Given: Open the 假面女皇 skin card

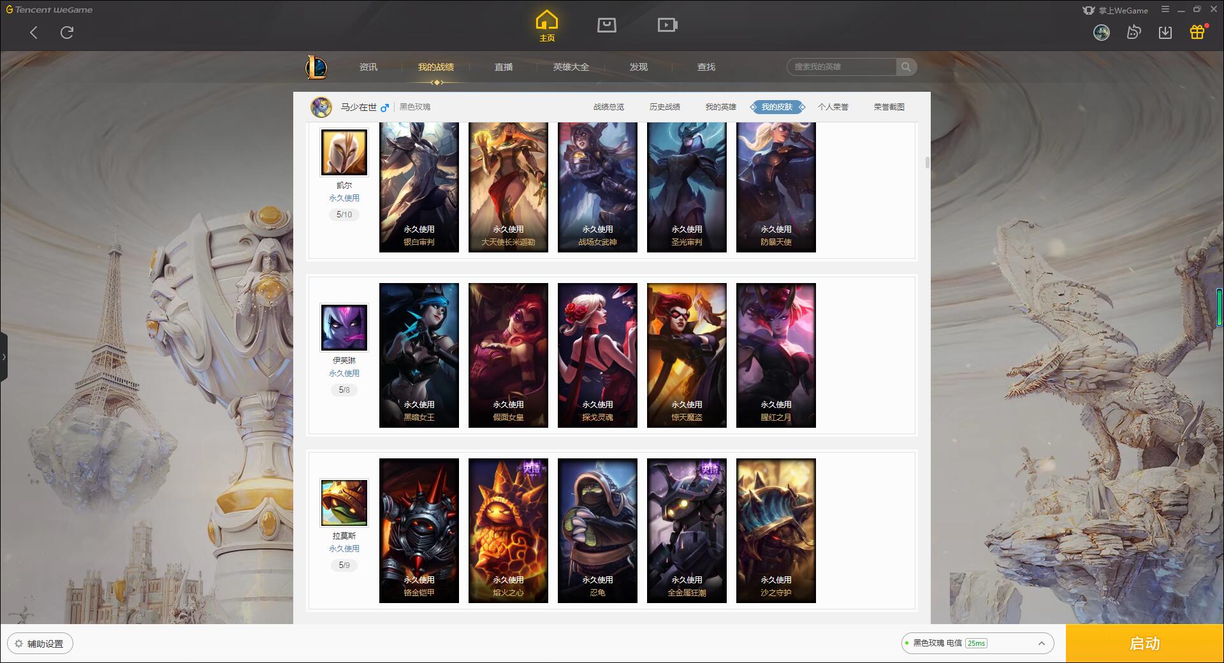Looking at the screenshot, I should click(x=508, y=355).
